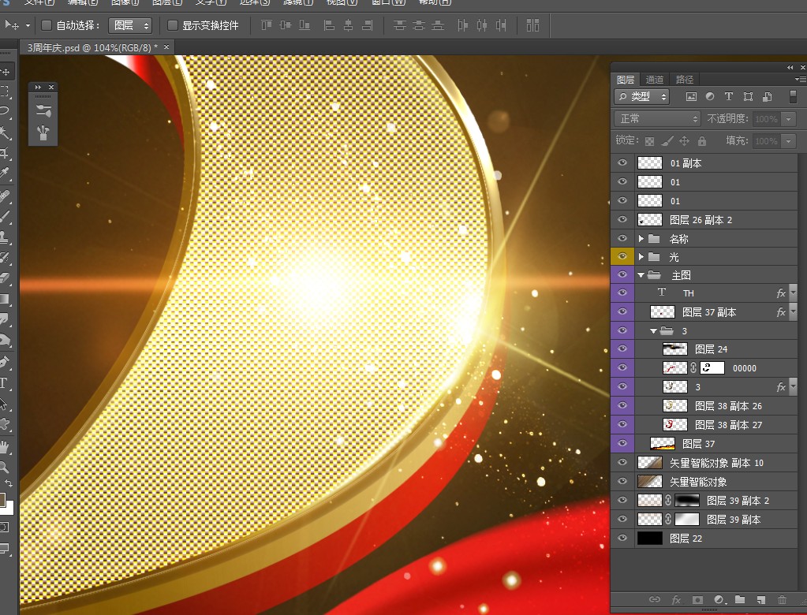The image size is (807, 615).
Task: Select the 图层 panel tab
Action: (x=626, y=79)
